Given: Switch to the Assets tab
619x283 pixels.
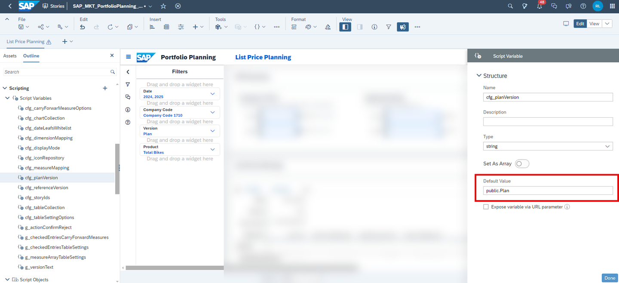Looking at the screenshot, I should click(x=10, y=56).
